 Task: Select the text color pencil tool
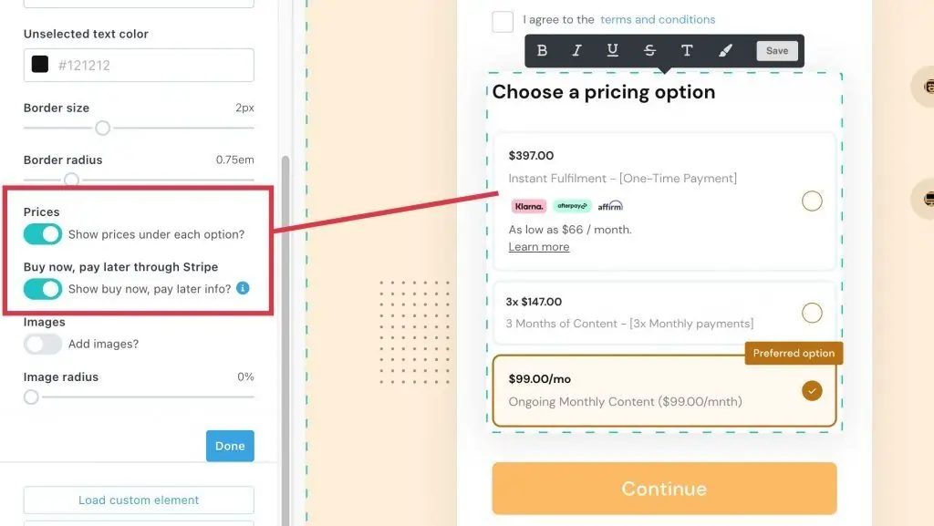pos(726,50)
